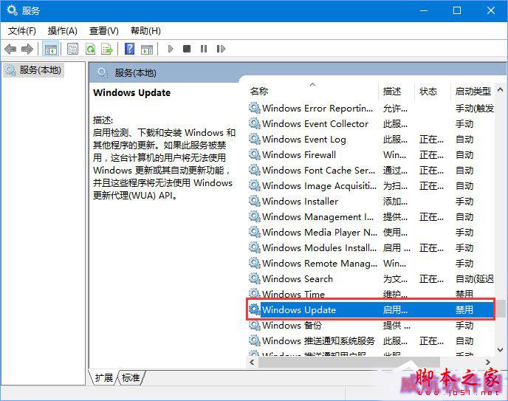Click gear icon beside Windows Event Collector
The width and height of the screenshot is (508, 401).
pyautogui.click(x=255, y=123)
